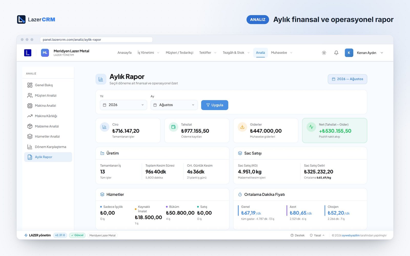Open Dönem Karşılaştırma in the sidebar
The height and width of the screenshot is (256, 410).
[x=48, y=147]
